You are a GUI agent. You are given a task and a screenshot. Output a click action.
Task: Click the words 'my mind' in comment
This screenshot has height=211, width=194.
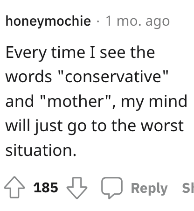(154, 102)
